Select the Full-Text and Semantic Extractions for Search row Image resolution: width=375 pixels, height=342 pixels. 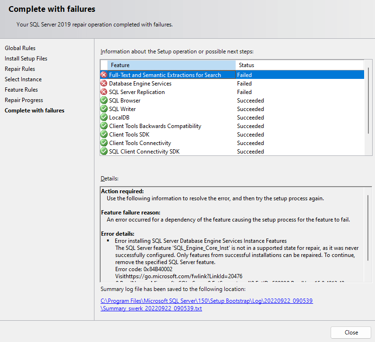click(x=232, y=75)
